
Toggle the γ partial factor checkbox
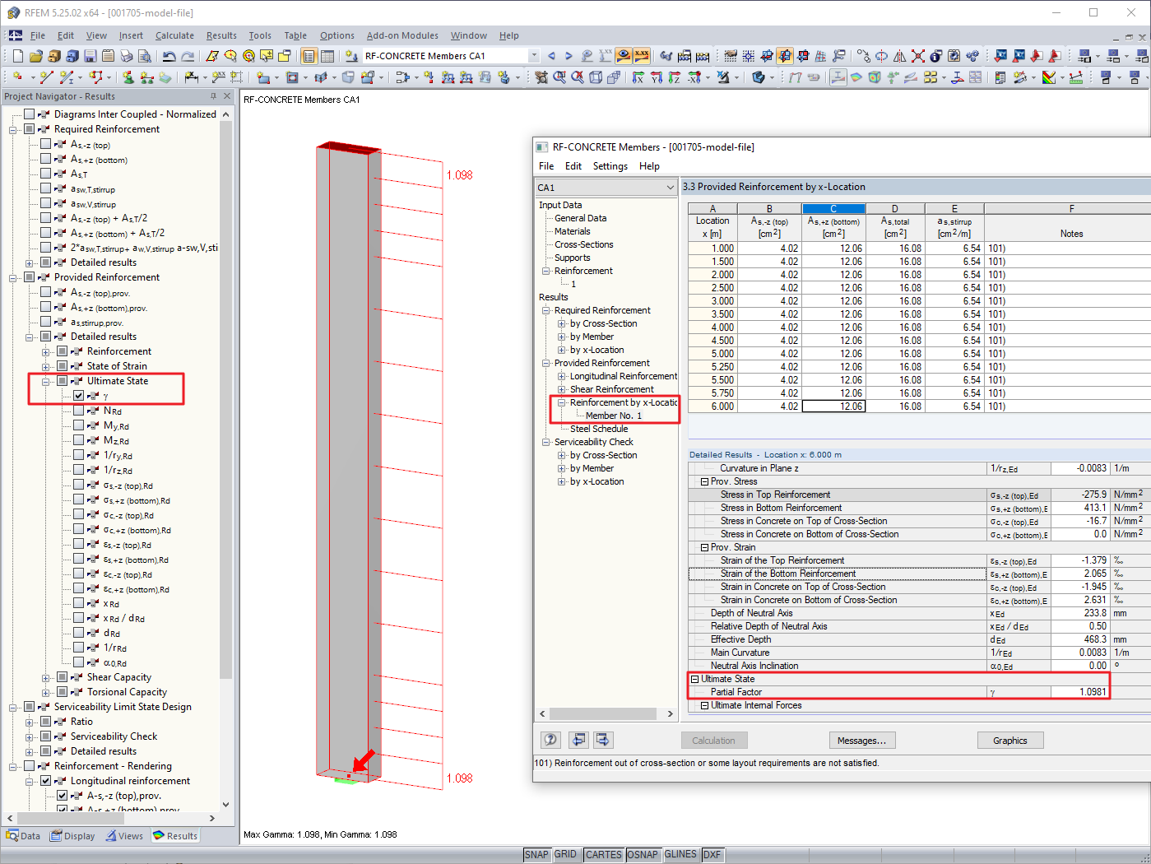[79, 396]
